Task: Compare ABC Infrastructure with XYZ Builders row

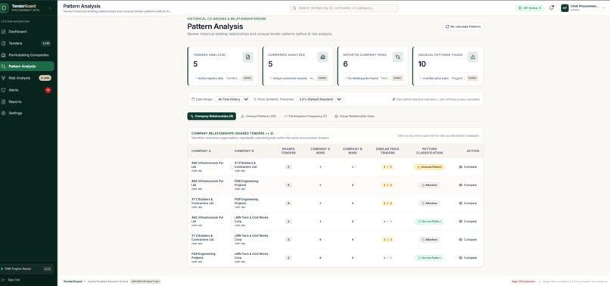Action: point(468,167)
